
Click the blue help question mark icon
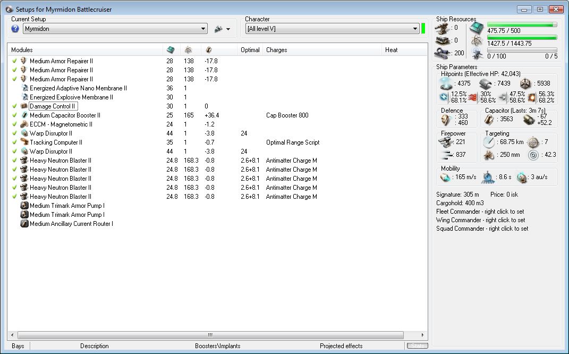[15, 29]
